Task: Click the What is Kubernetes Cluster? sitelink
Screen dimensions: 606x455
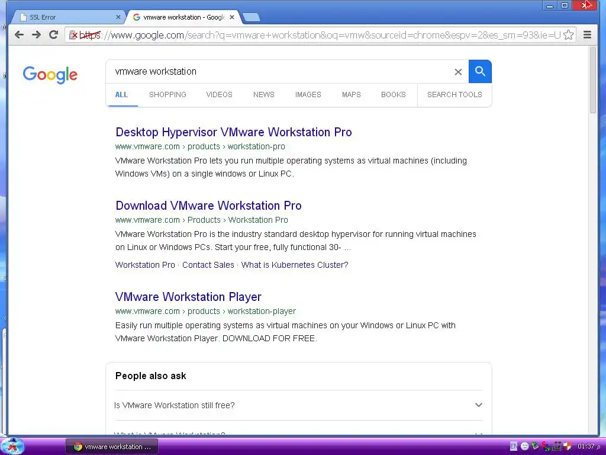Action: pos(295,265)
